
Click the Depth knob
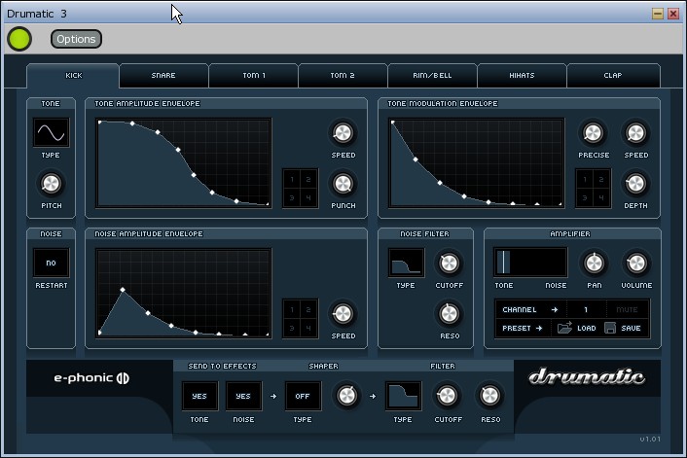coord(635,184)
